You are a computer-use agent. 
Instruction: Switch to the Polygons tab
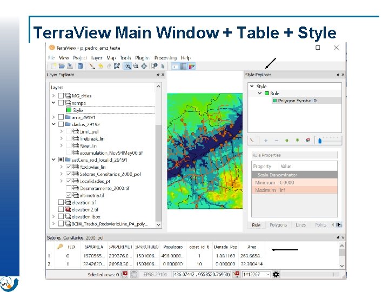click(x=278, y=225)
